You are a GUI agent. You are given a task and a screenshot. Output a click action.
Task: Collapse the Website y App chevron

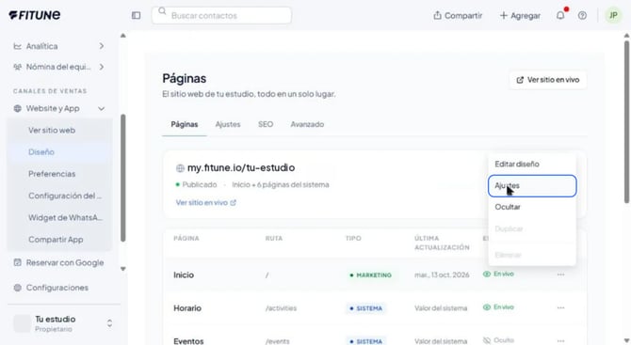[x=102, y=108]
